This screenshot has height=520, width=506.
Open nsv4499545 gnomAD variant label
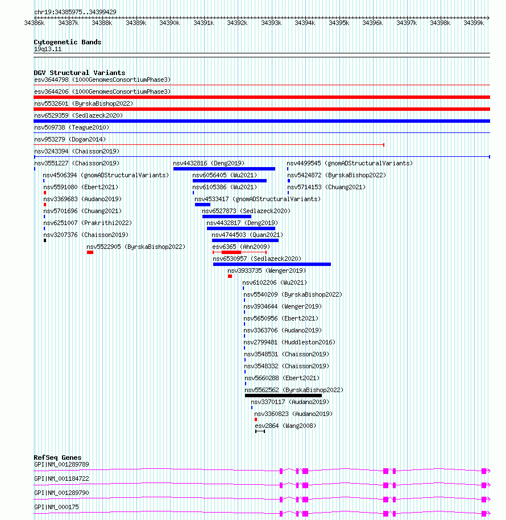click(x=350, y=164)
